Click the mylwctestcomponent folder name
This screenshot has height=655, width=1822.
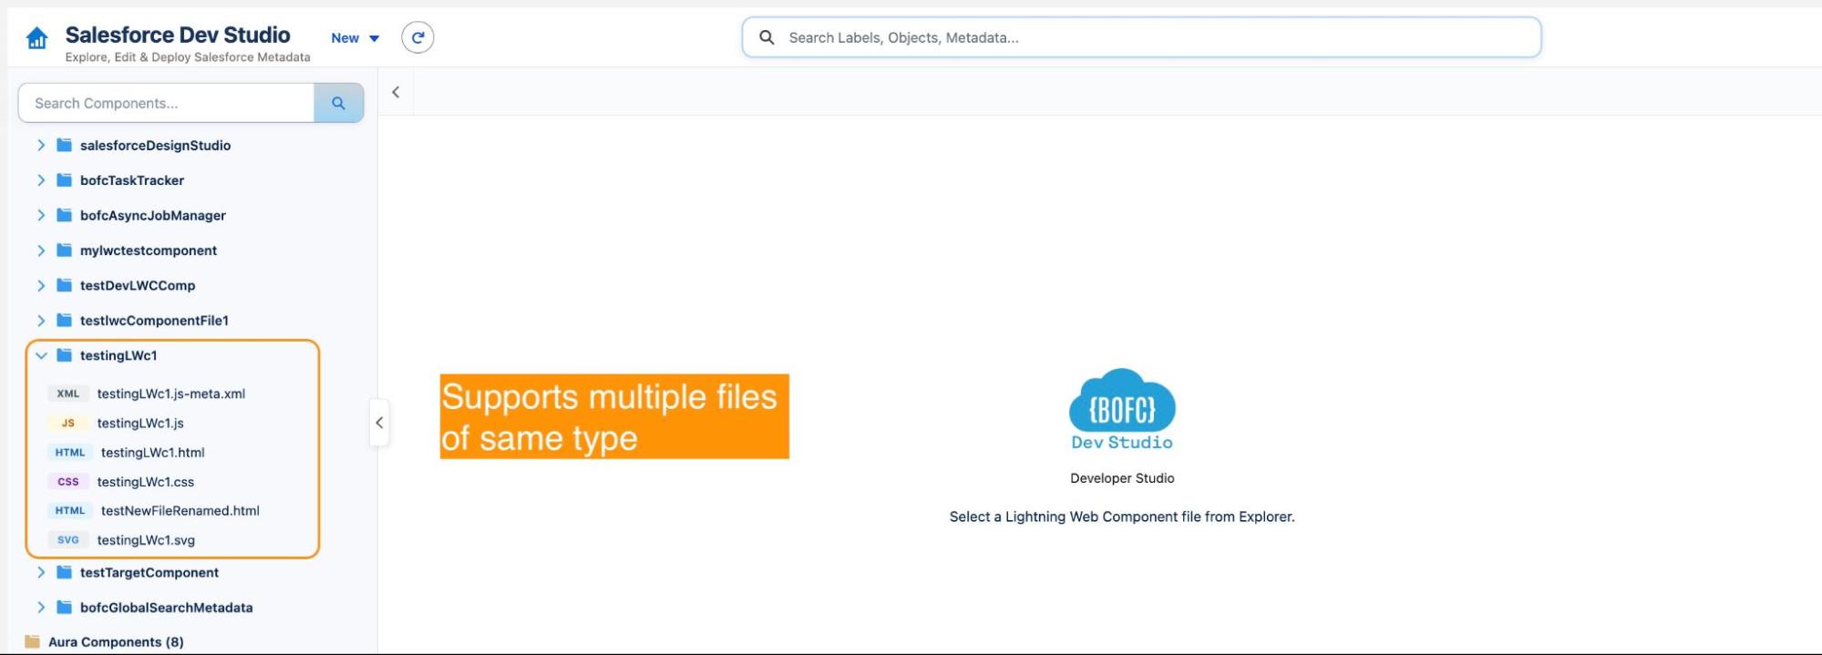click(x=149, y=251)
